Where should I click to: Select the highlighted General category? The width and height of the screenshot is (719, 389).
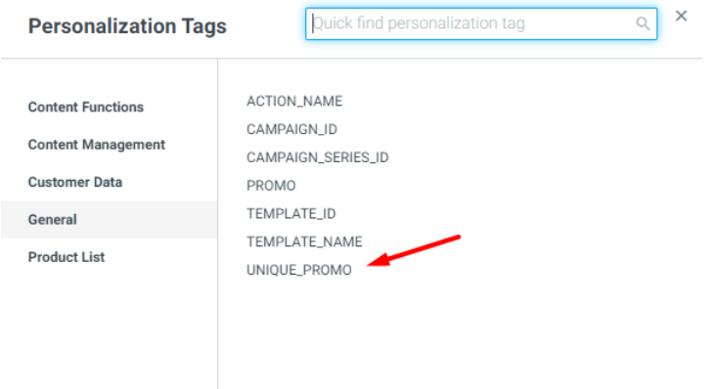point(110,220)
